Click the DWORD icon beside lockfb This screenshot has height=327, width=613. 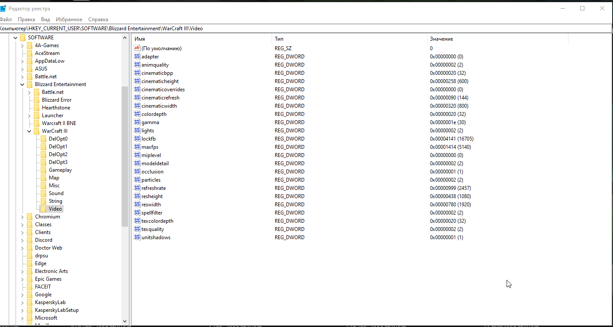tap(137, 139)
